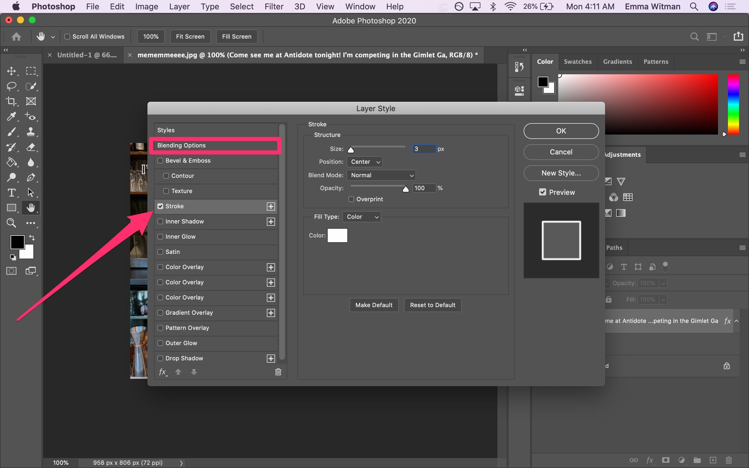This screenshot has width=749, height=468.
Task: Select the Lasso tool
Action: click(x=11, y=86)
